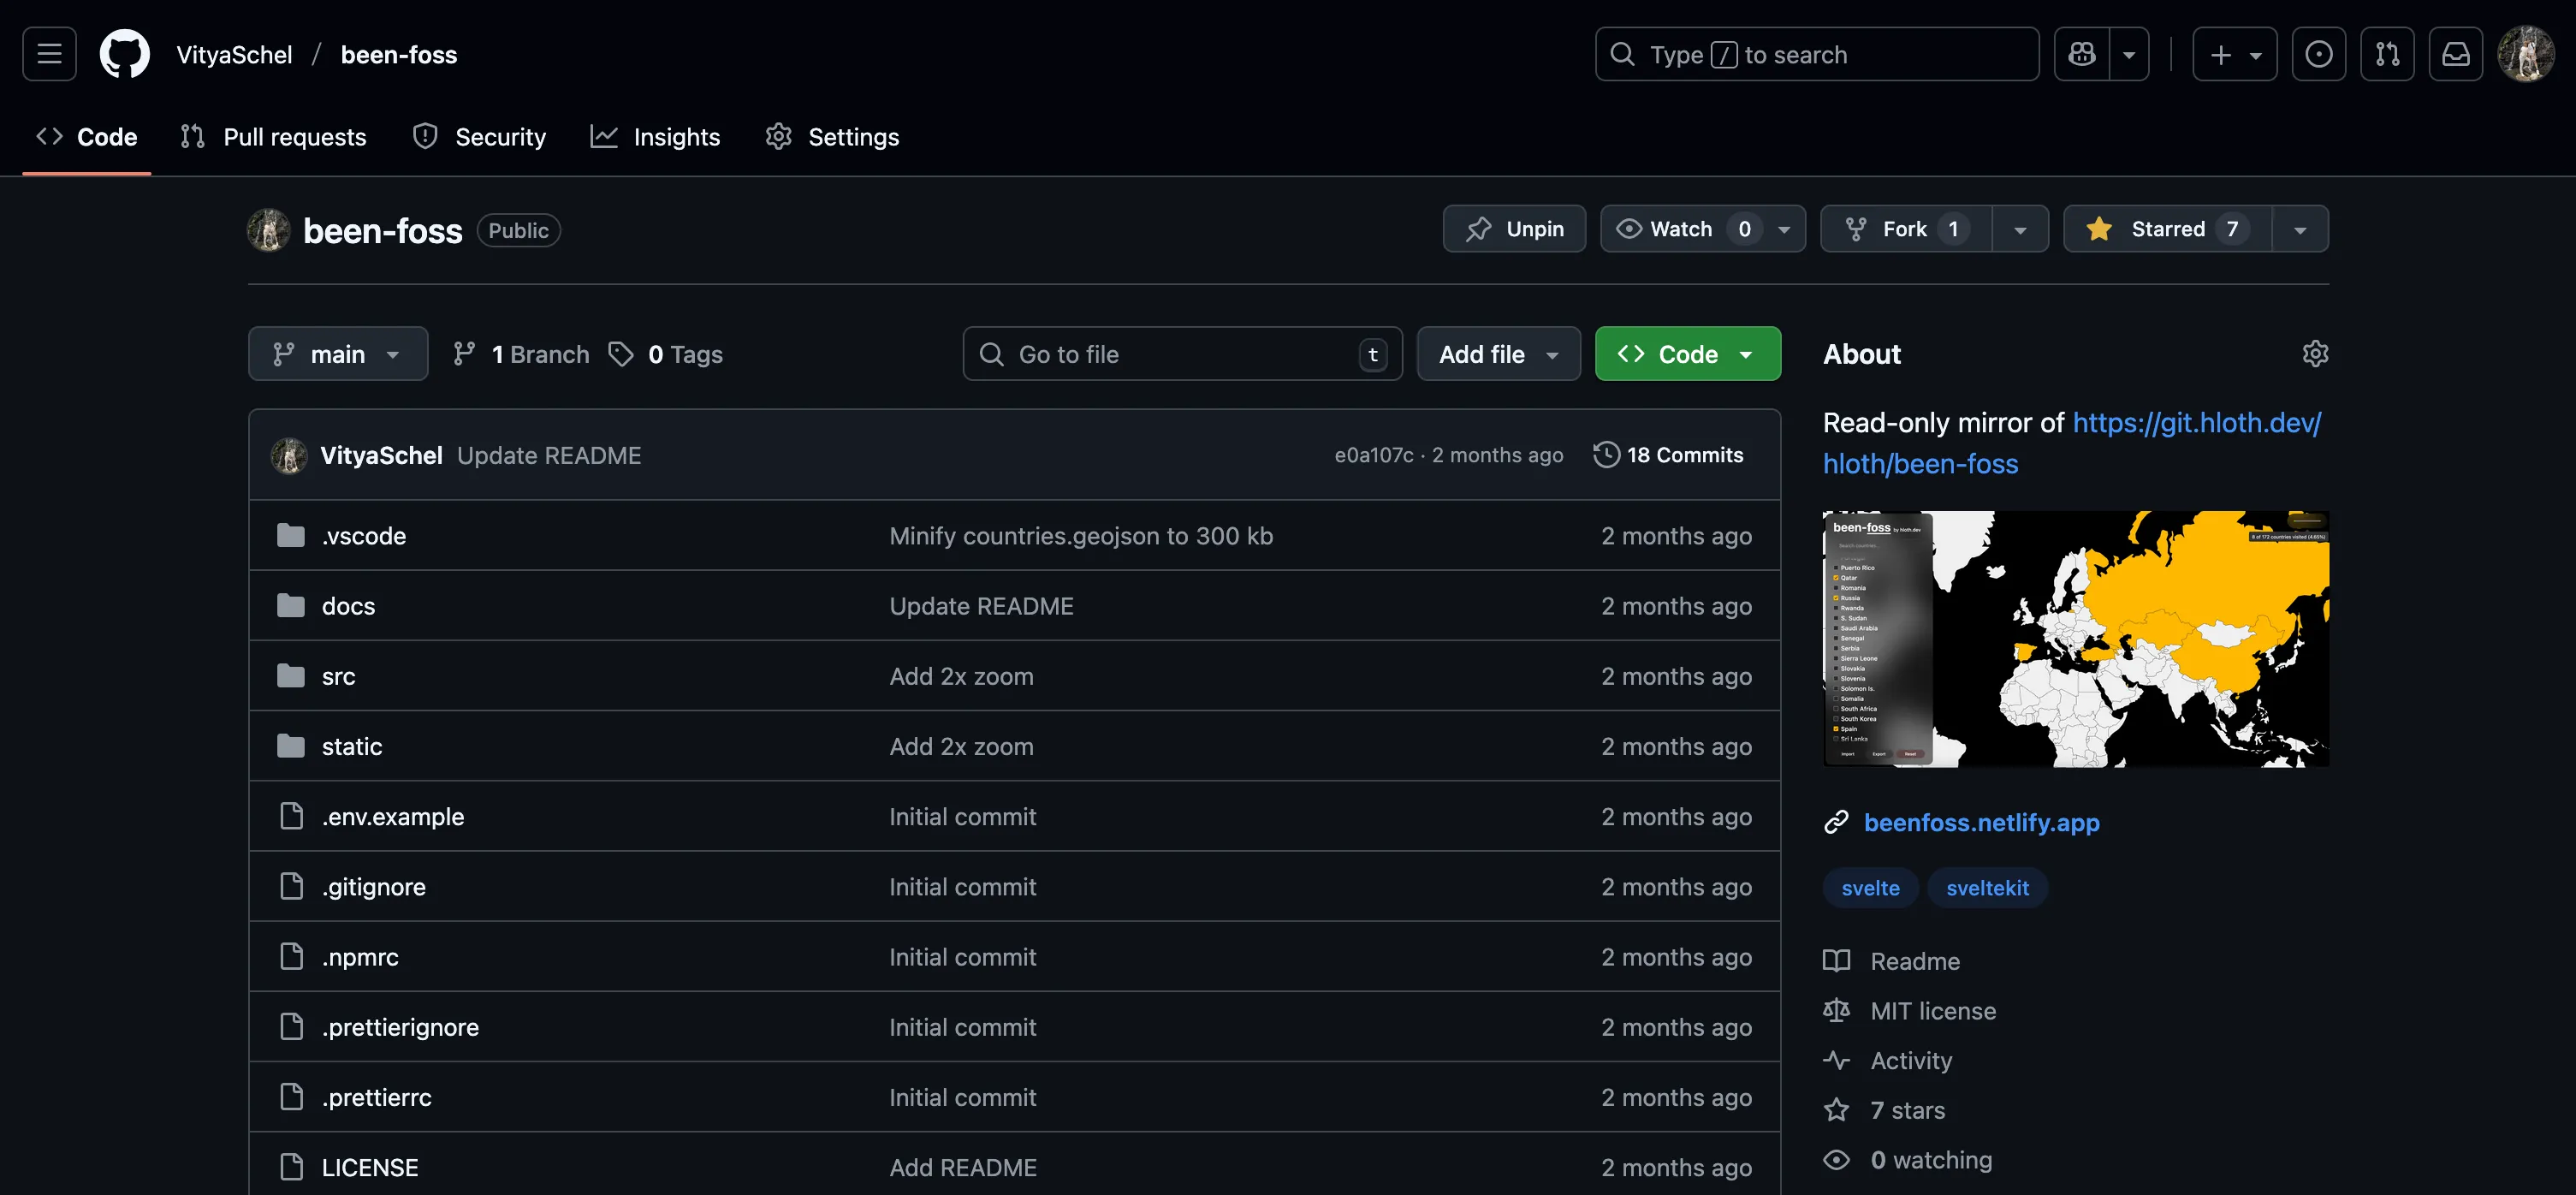
Task: Open the git.hloth.dev mirror link
Action: [x=2072, y=443]
